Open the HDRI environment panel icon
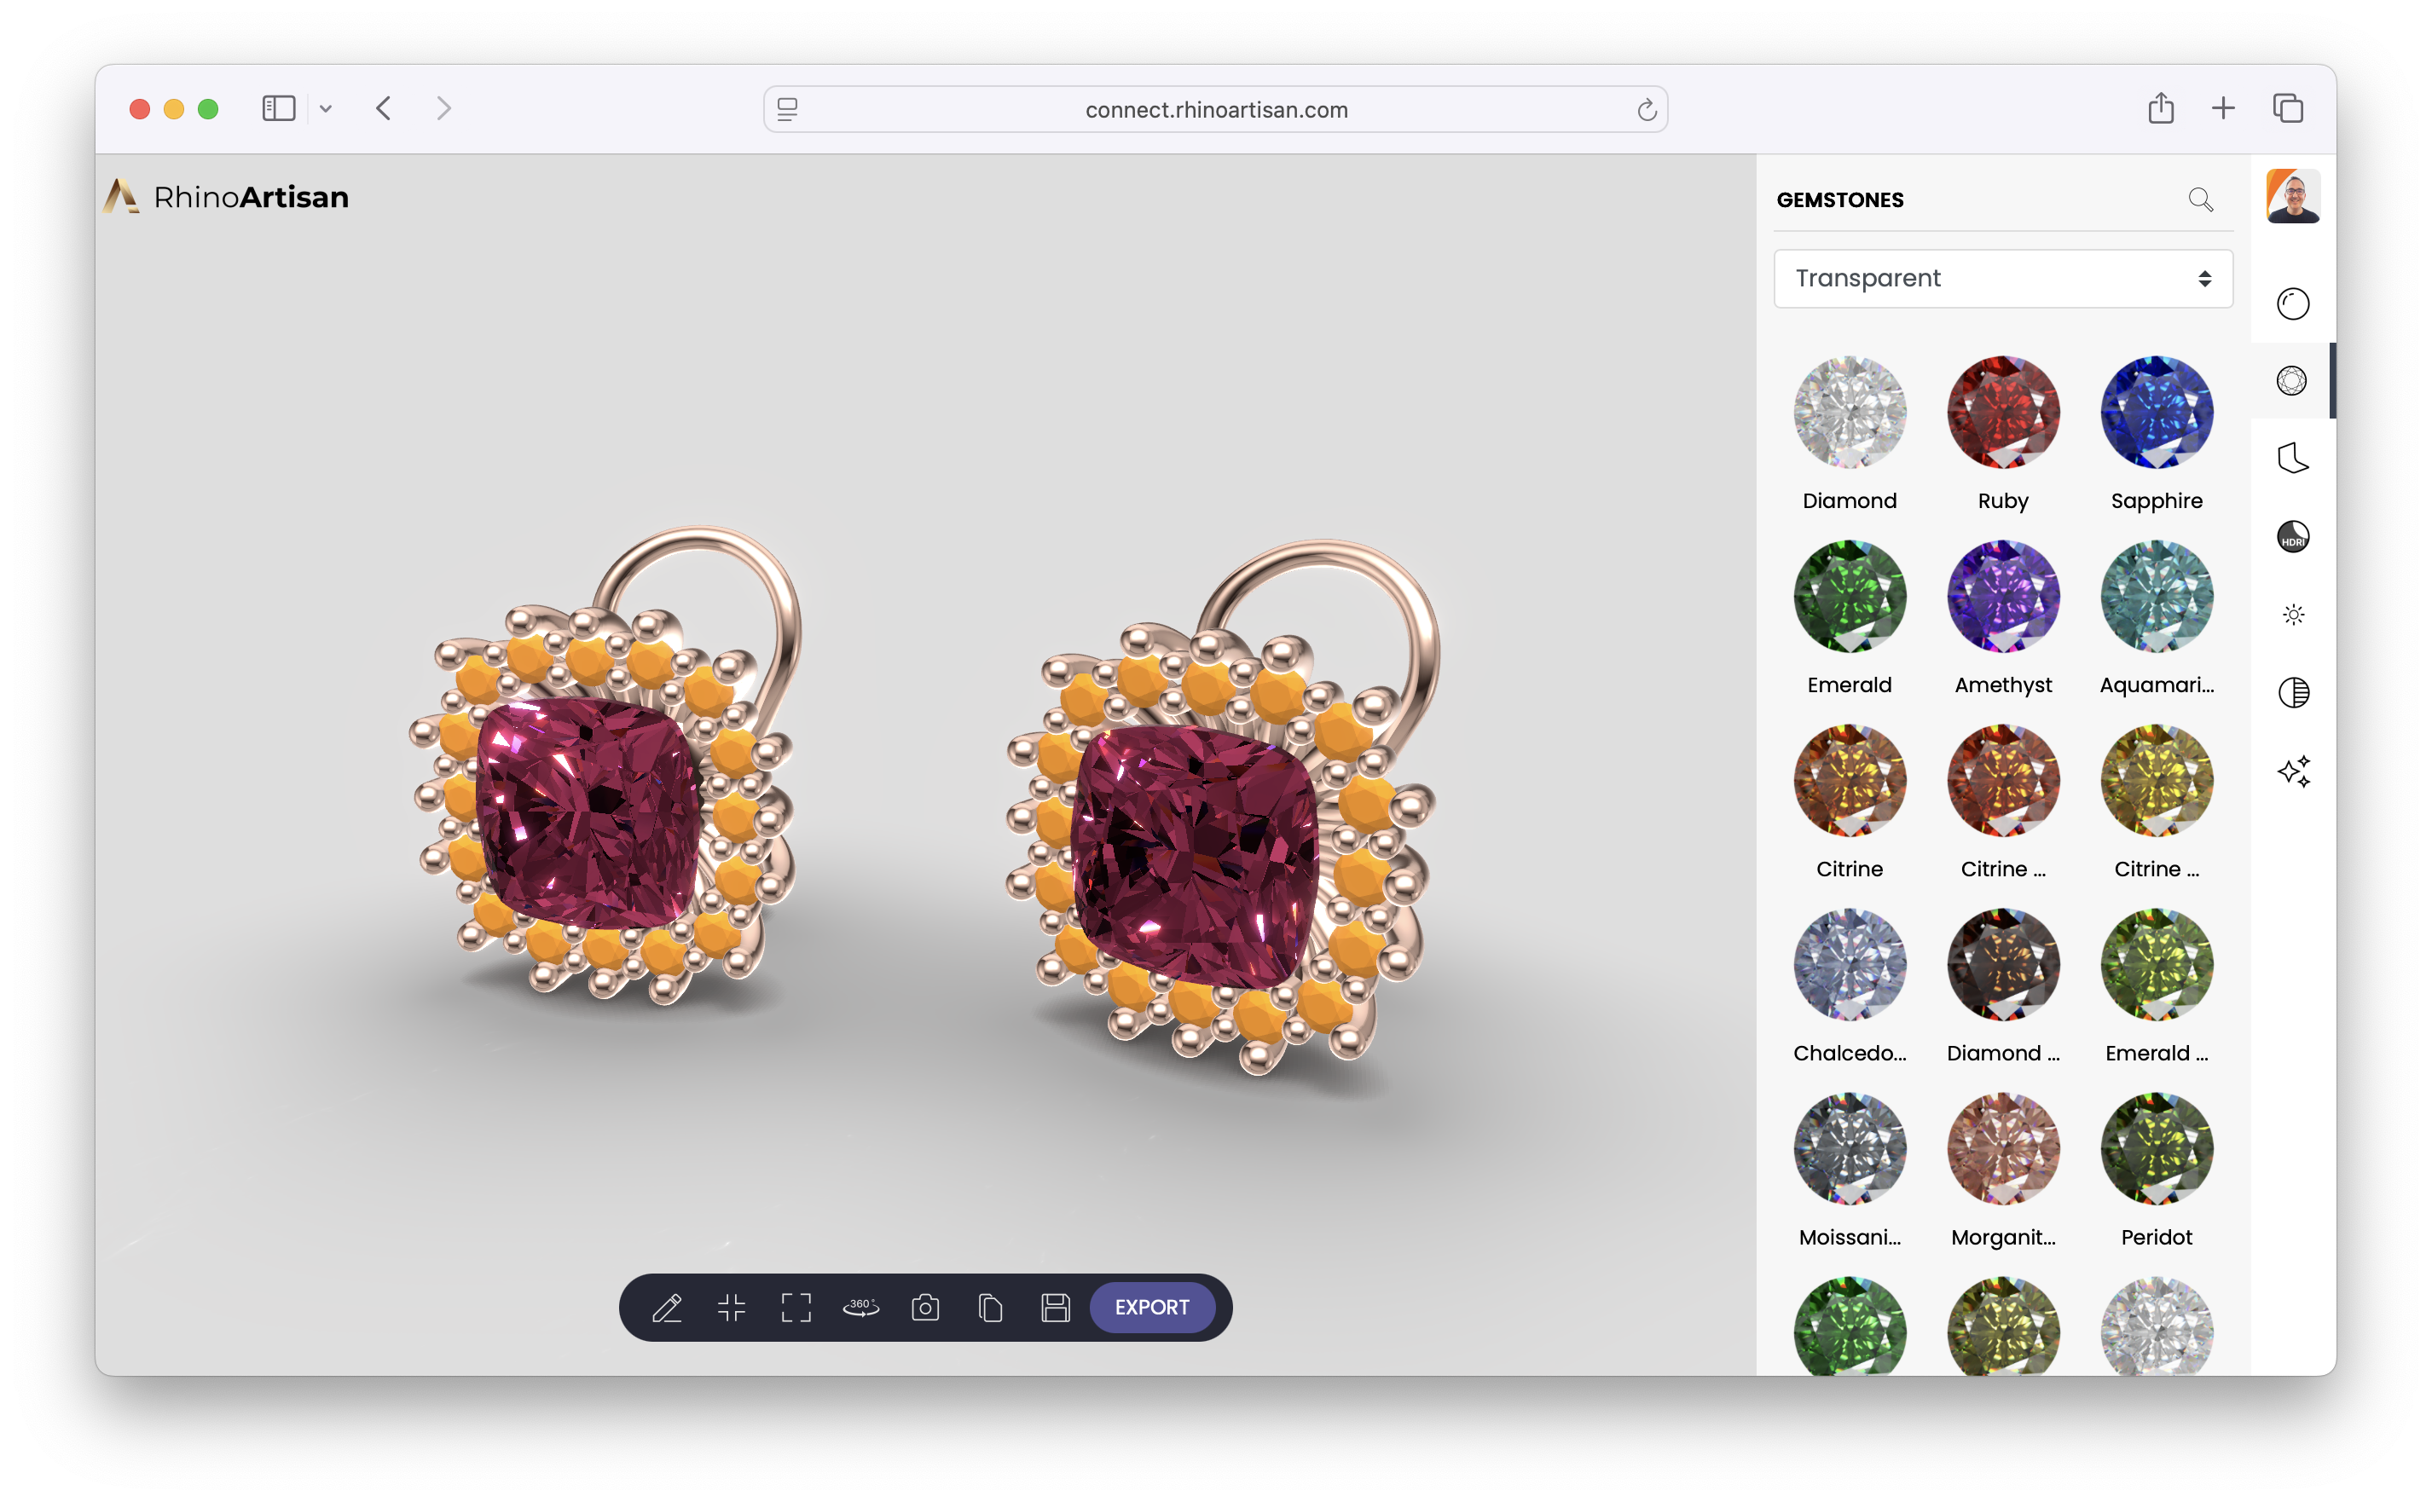This screenshot has width=2432, height=1502. (2292, 536)
